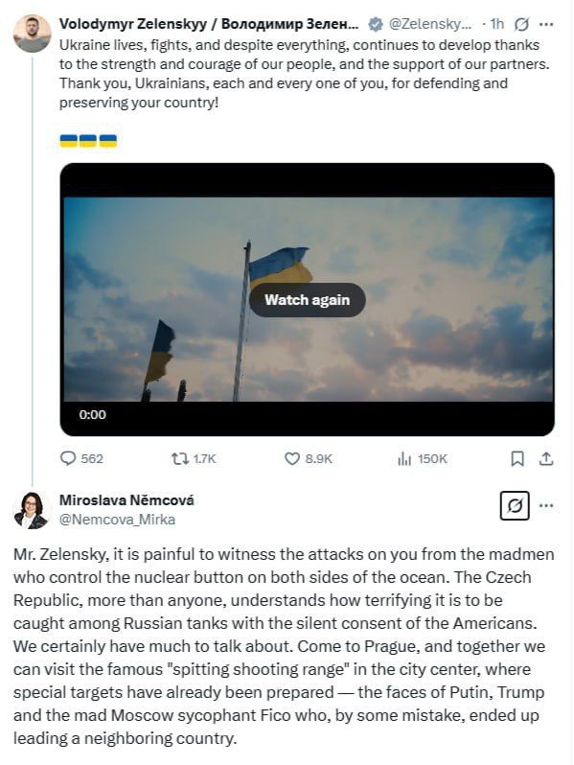Screen dimensions: 574x765
Task: Click the video's 0:00 time indicator
Action: coord(92,415)
